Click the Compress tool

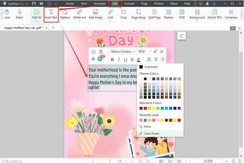coord(231,14)
